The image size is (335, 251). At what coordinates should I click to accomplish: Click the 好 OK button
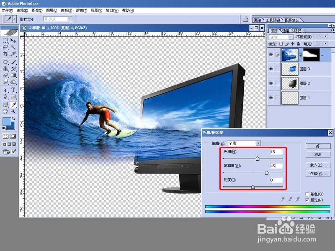coord(318,146)
